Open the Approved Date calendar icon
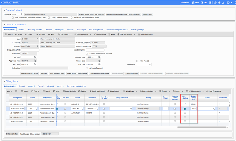Screen dimensions: 236x141 pyautogui.click(x=35, y=61)
